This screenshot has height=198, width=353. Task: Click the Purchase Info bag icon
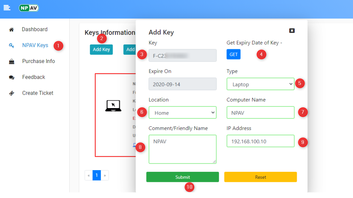pos(11,61)
